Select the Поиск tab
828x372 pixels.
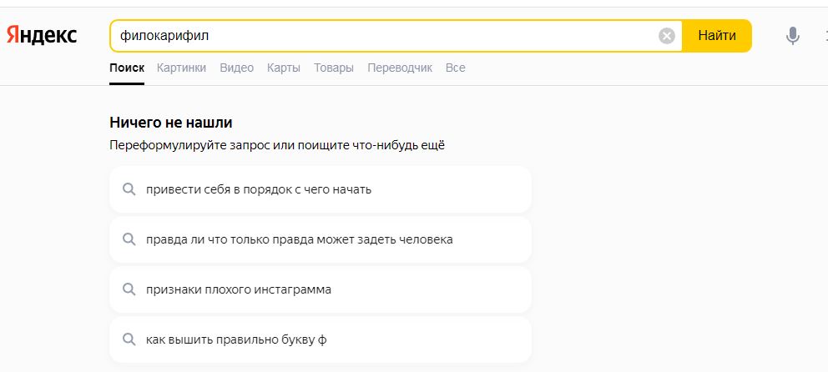tap(127, 68)
